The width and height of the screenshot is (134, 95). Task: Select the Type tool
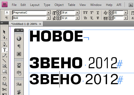click(x=4, y=50)
